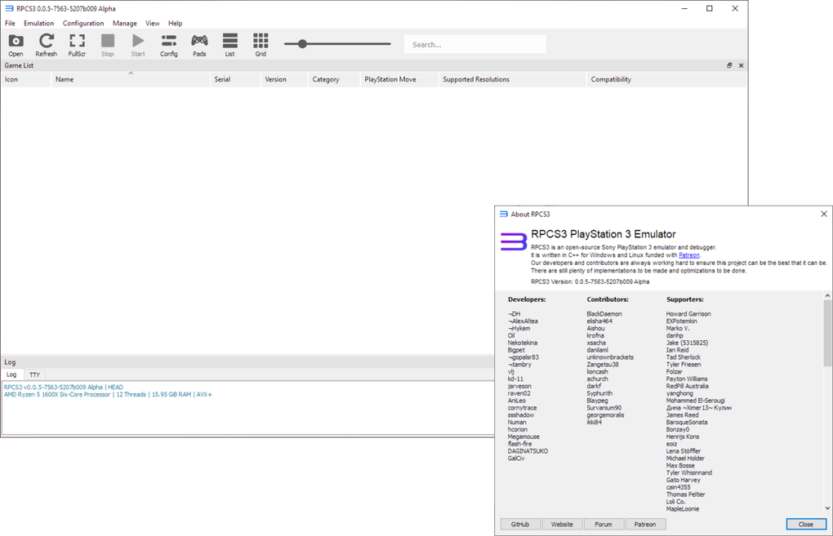Click supporter name MapleLoonie

[x=683, y=509]
